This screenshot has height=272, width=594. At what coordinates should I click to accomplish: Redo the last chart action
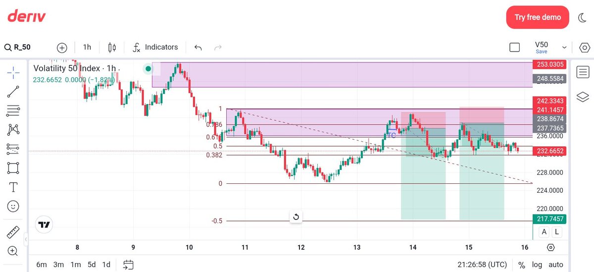point(217,48)
